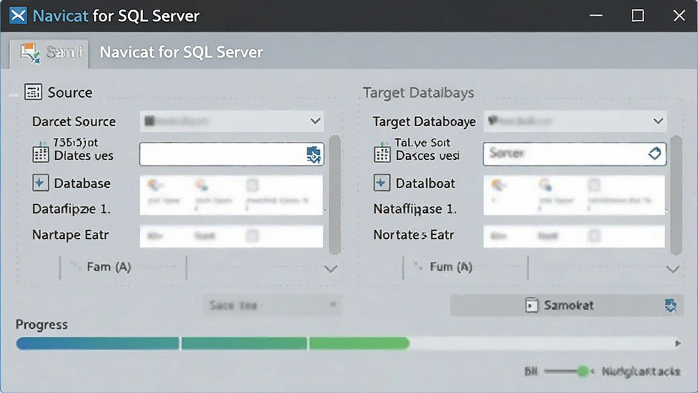Click the Nartape Eatr value field
This screenshot has height=393, width=698.
pos(232,236)
